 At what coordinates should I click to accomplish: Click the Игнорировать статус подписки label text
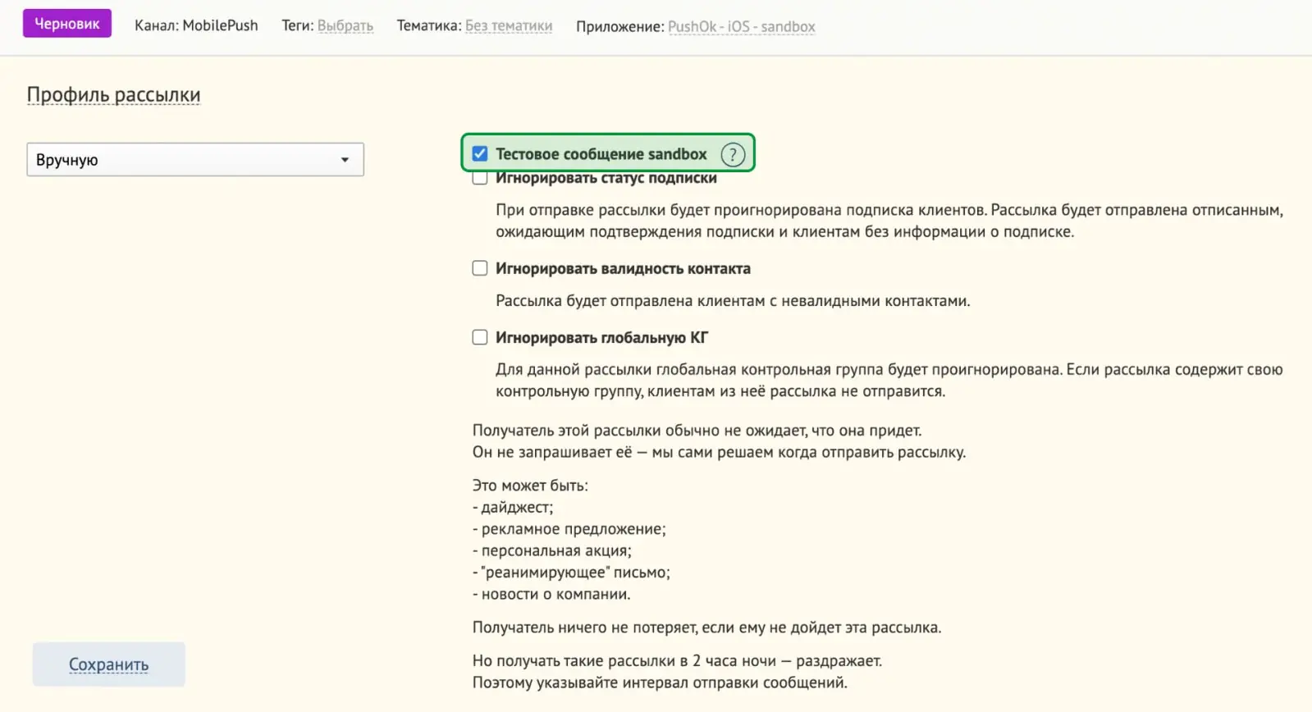click(x=606, y=178)
